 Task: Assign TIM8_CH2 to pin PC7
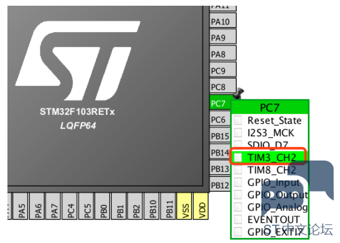(x=270, y=170)
